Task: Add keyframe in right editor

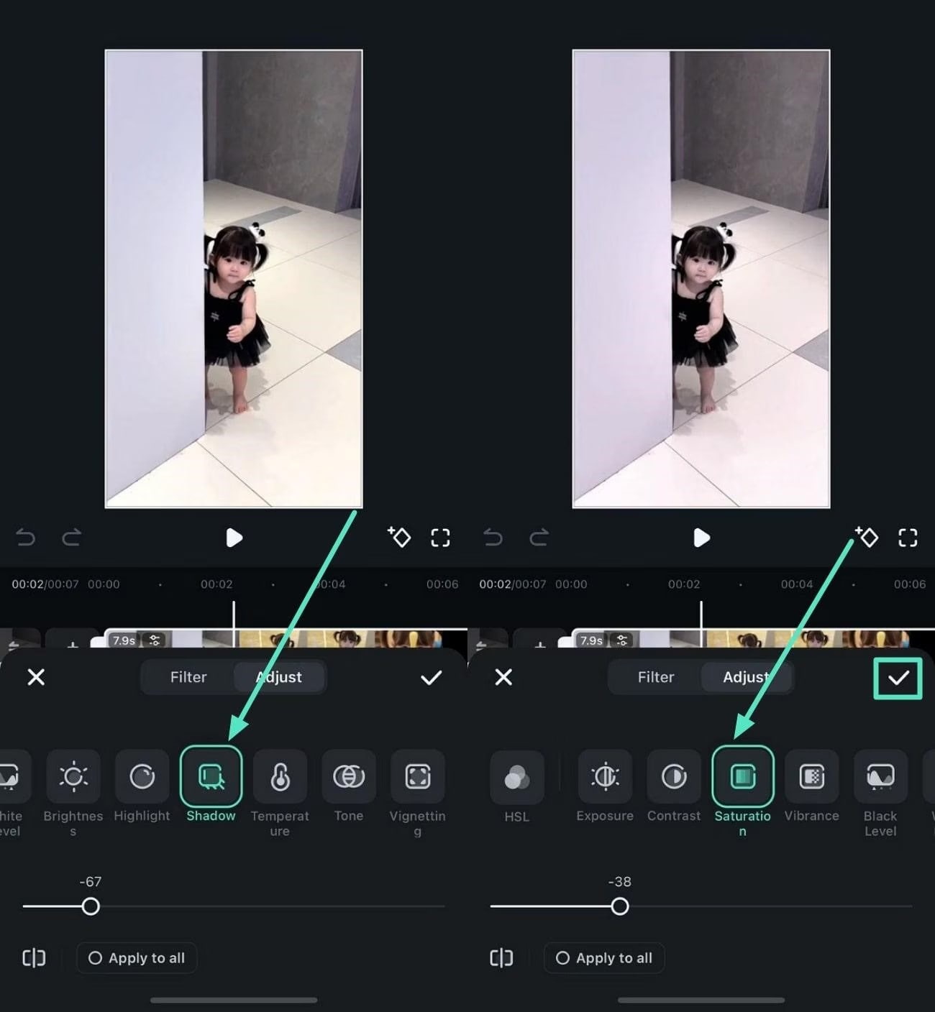Action: (x=867, y=537)
